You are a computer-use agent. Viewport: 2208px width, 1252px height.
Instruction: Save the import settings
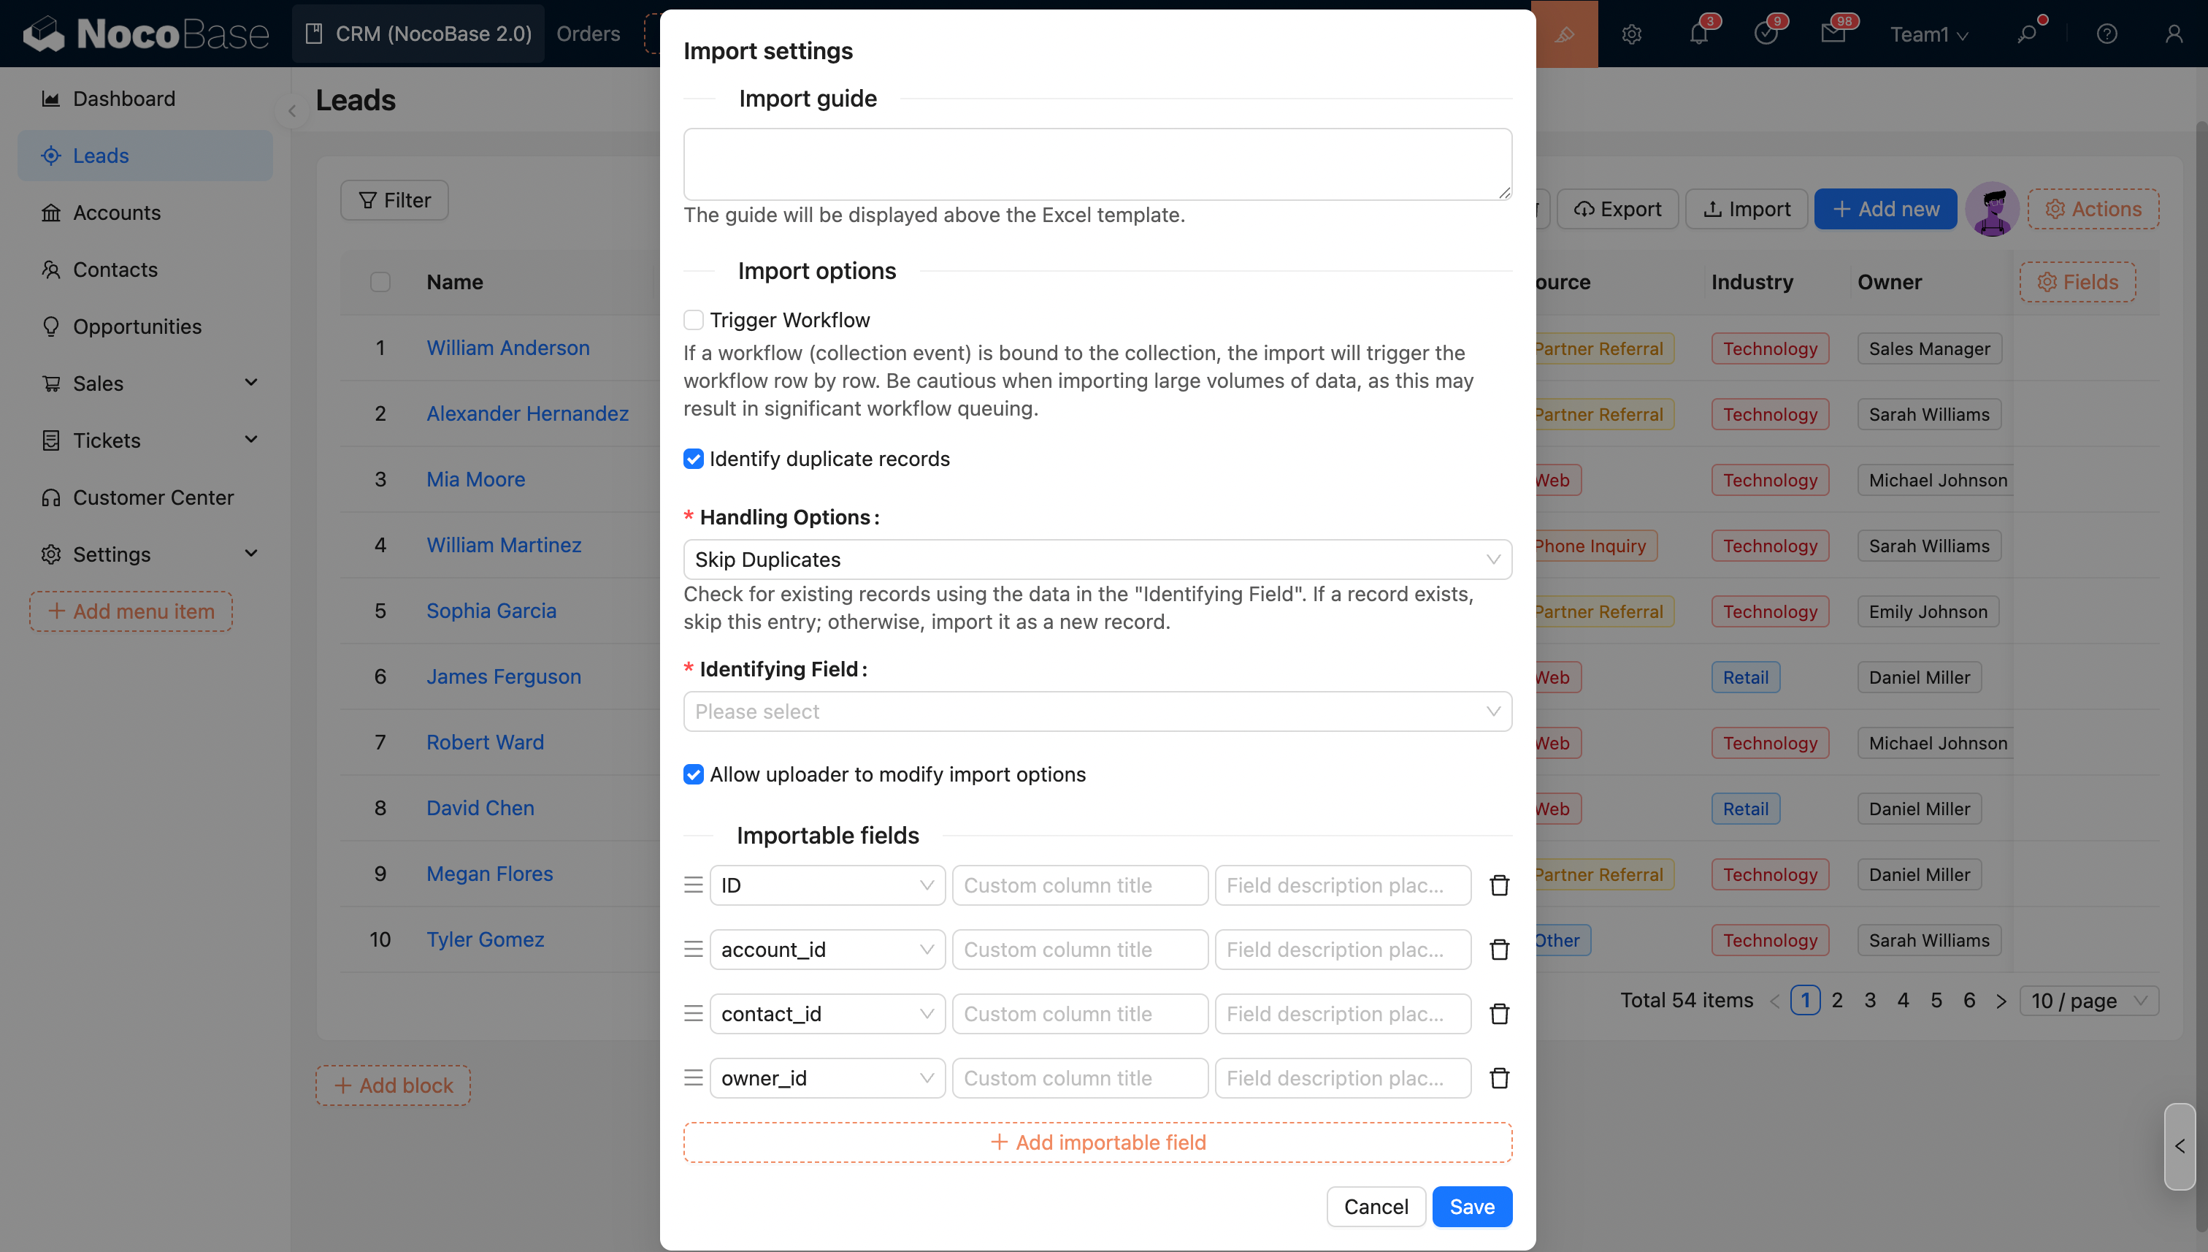[1471, 1207]
